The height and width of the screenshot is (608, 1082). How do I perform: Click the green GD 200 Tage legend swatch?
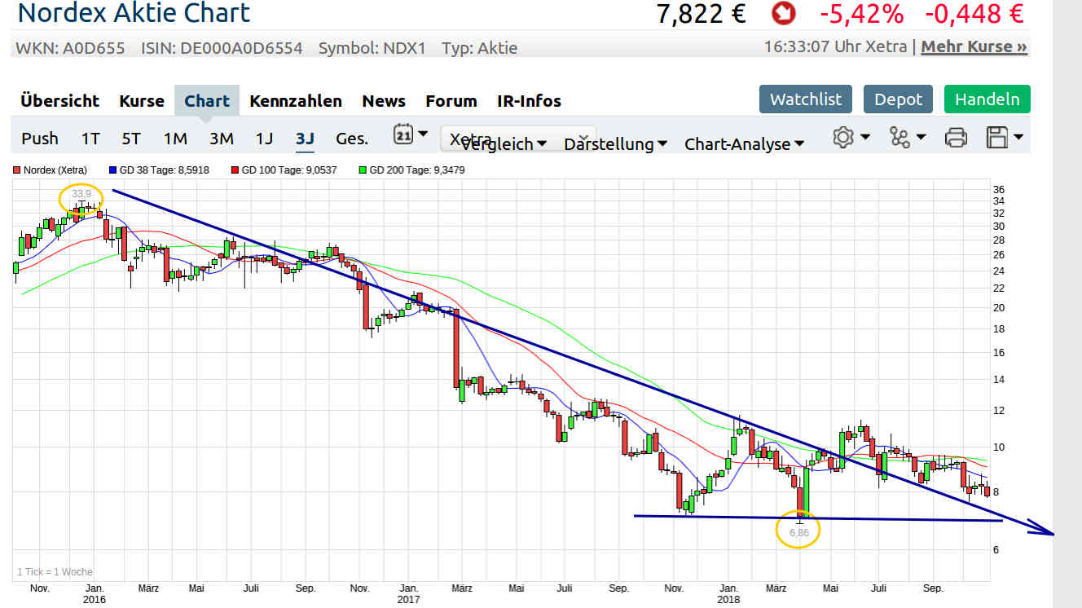coord(363,171)
